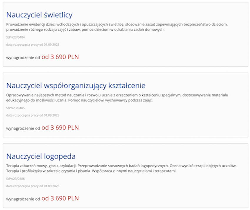Click salary 3 690 PLN in świetlicy card
This screenshot has width=250, height=210.
click(x=60, y=57)
